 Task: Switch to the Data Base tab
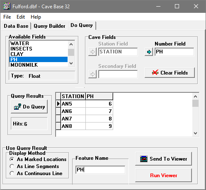click(16, 26)
